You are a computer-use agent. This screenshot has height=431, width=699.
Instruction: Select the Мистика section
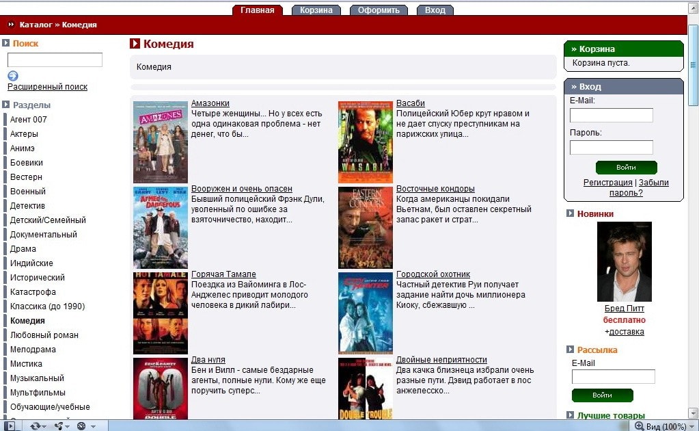pyautogui.click(x=26, y=364)
